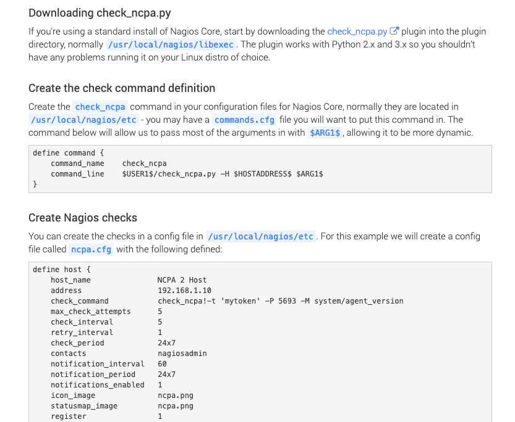Click the $ARG1$ inline code in paragraph

[325, 133]
